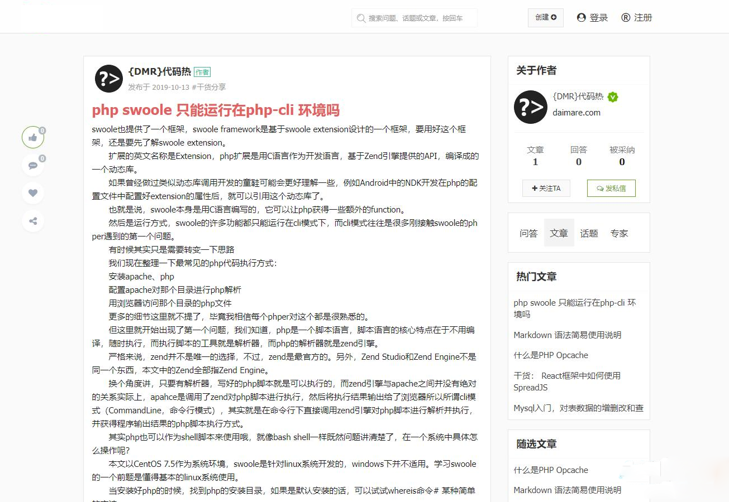
Task: Click the 登录 login link
Action: 592,18
